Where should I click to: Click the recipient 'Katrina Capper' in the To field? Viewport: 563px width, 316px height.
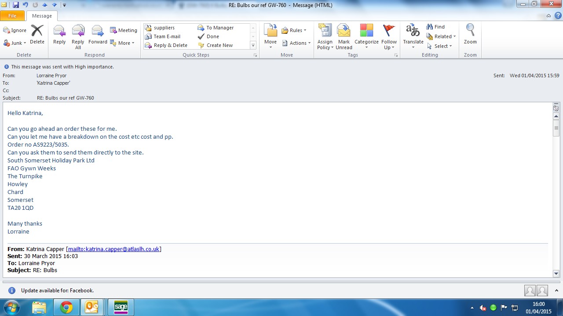(53, 83)
